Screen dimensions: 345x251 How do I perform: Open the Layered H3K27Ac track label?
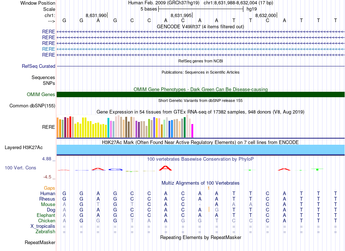(x=24, y=148)
